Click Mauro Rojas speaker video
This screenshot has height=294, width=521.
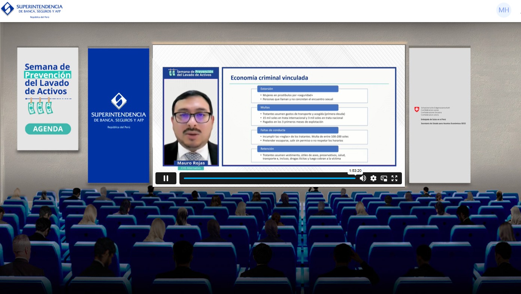(x=191, y=120)
